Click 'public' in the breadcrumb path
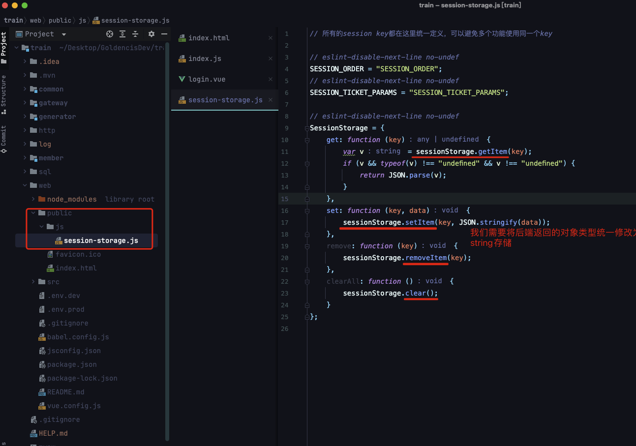This screenshot has height=446, width=636. pos(60,20)
